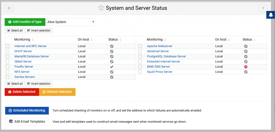Open the Extended Internet Server link

click(164, 61)
